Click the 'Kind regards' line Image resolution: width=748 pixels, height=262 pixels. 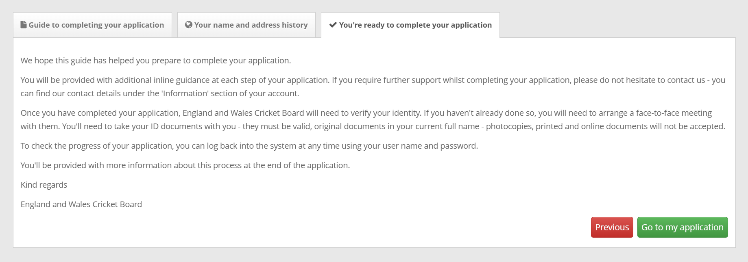44,185
